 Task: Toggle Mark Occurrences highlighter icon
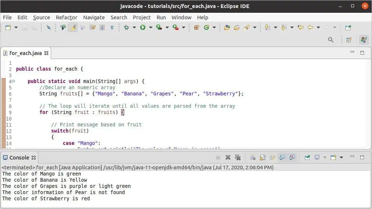[x=73, y=27]
